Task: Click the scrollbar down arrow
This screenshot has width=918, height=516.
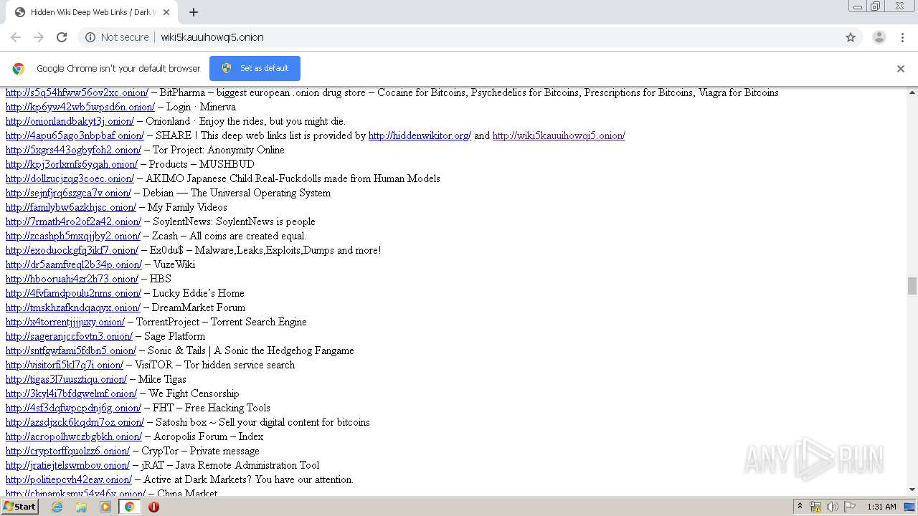Action: tap(912, 490)
